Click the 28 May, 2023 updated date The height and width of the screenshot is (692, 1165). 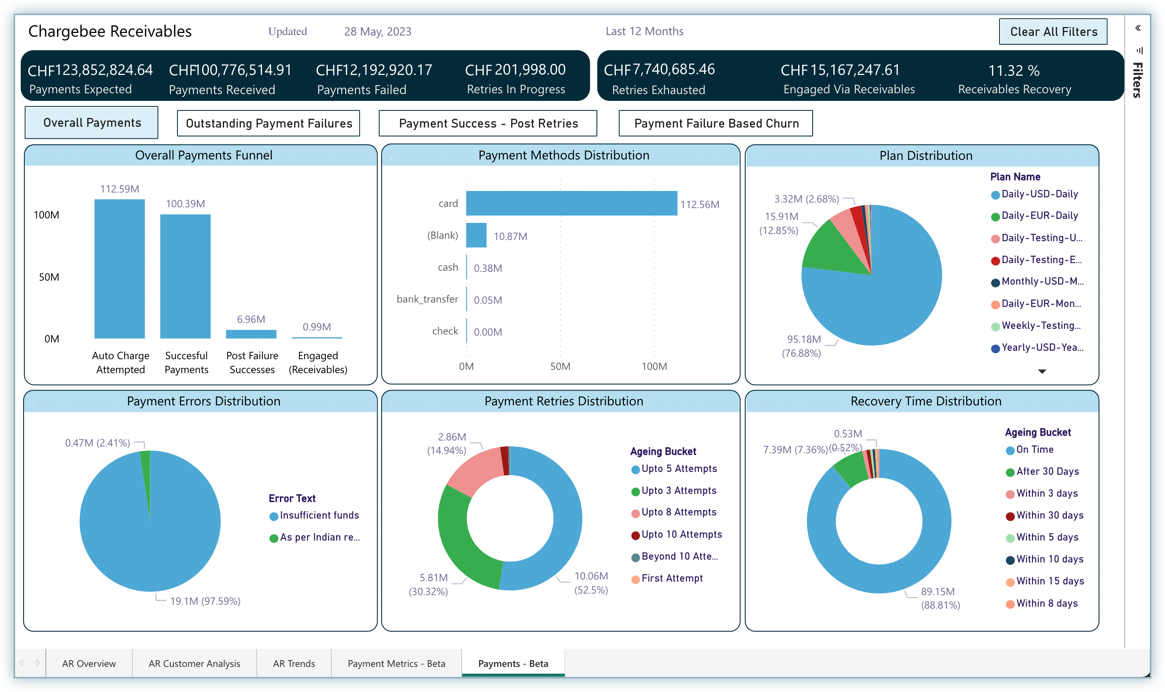pos(377,32)
